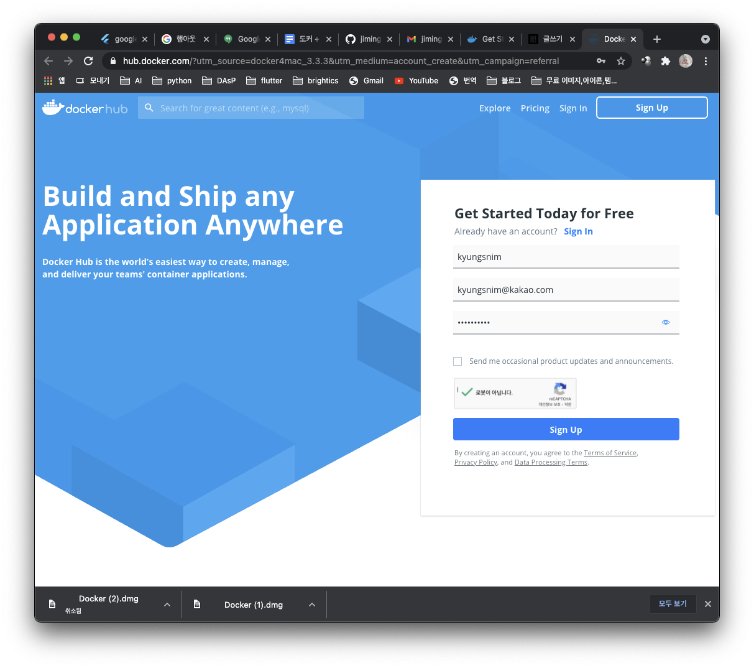
Task: Click the Docker ID field kyungsnim
Action: point(566,257)
